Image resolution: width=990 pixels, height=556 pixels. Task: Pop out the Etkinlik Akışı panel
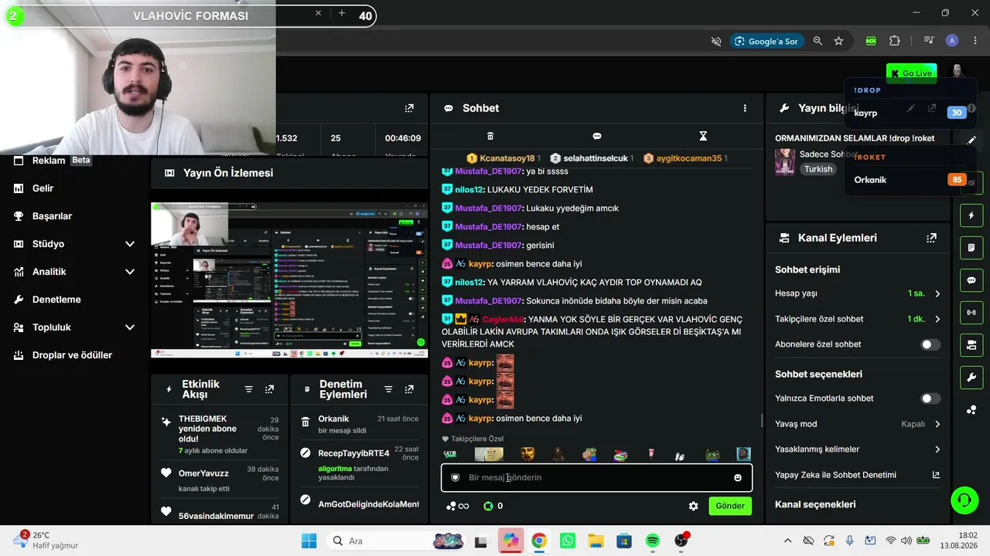(269, 389)
